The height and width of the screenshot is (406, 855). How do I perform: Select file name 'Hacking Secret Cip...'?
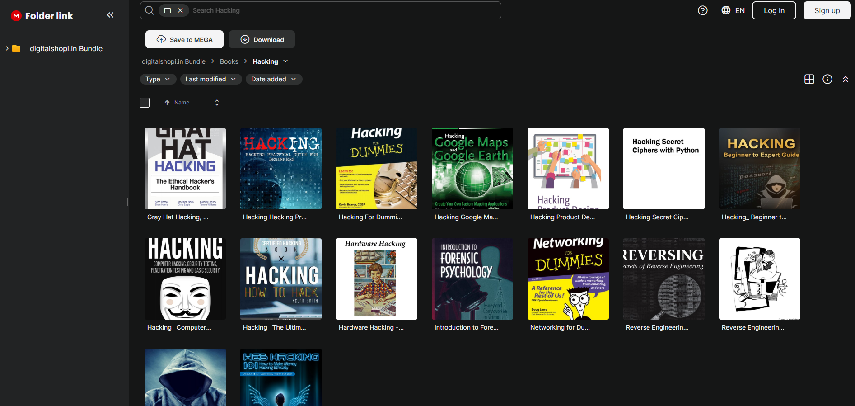coord(657,217)
